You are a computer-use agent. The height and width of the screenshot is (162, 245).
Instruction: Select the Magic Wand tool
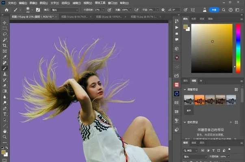pos(4,40)
